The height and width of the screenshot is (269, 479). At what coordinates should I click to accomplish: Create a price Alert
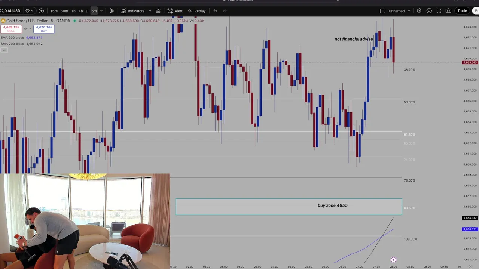pos(175,11)
